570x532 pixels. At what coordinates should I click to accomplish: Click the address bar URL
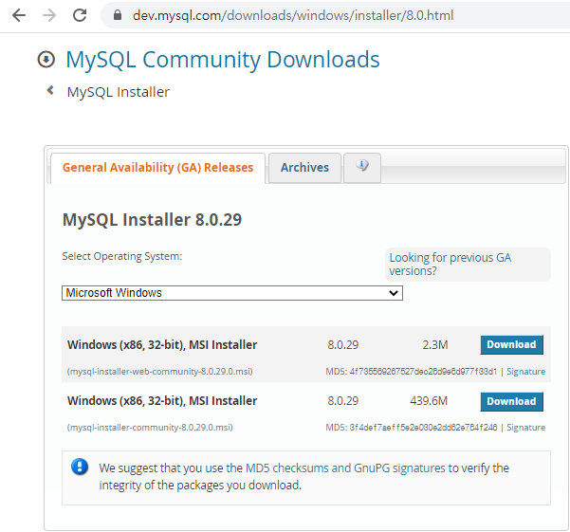pos(293,15)
